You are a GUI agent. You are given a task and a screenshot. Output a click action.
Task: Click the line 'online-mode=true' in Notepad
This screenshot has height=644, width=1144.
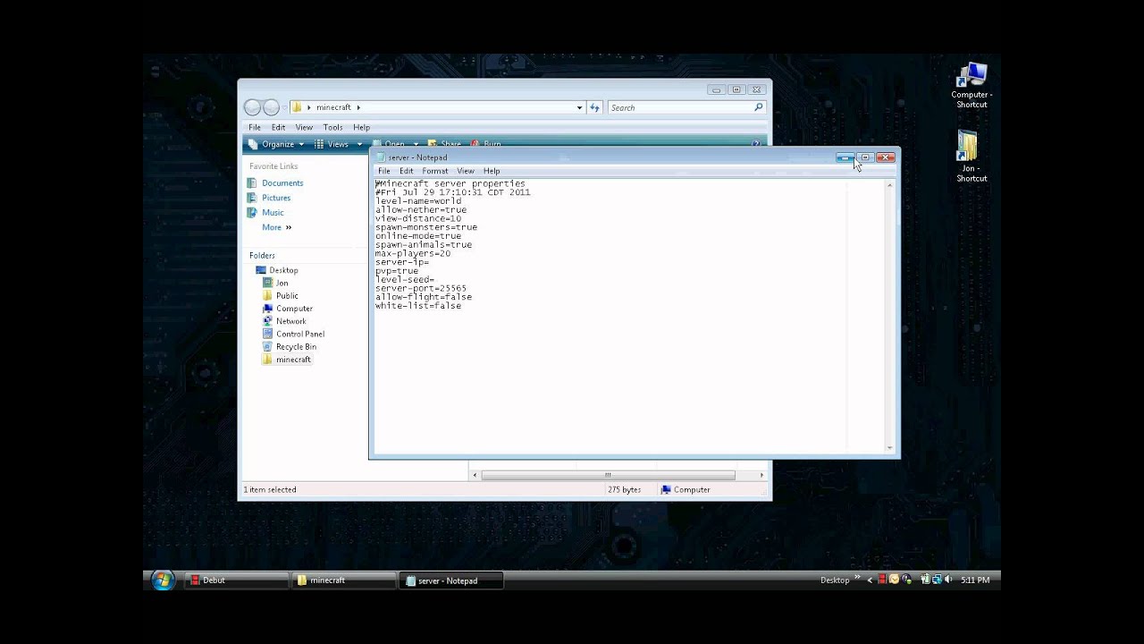418,236
